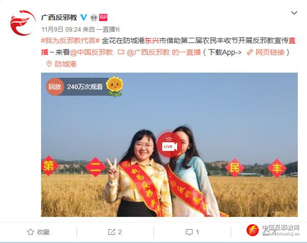Play the LIVE video camera button
The width and height of the screenshot is (307, 243).
pos(169,145)
